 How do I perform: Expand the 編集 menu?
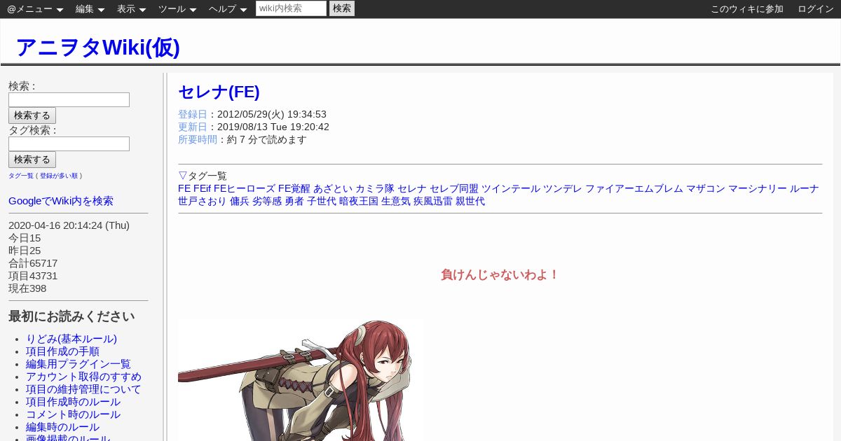(x=90, y=9)
